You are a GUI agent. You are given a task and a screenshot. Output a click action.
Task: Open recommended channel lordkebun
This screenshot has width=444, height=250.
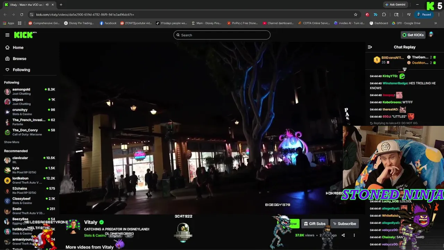coord(29,180)
